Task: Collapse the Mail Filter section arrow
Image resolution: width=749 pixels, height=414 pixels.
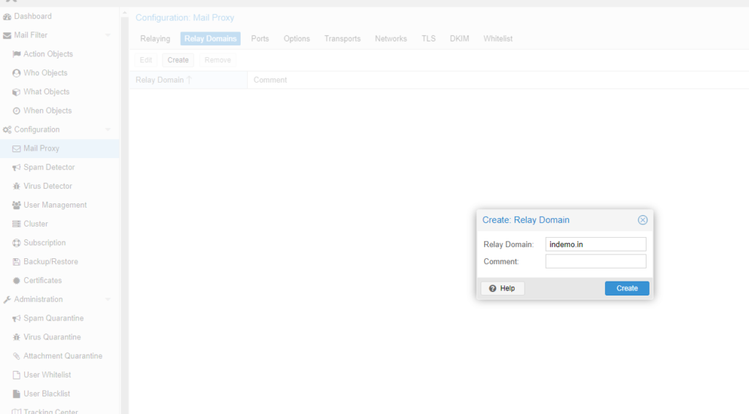Action: click(x=108, y=35)
